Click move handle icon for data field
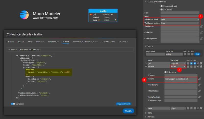This screenshot has height=119, width=204. 198,108
